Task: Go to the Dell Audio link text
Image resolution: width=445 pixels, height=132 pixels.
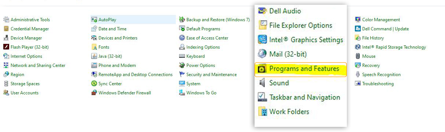Action: (285, 11)
